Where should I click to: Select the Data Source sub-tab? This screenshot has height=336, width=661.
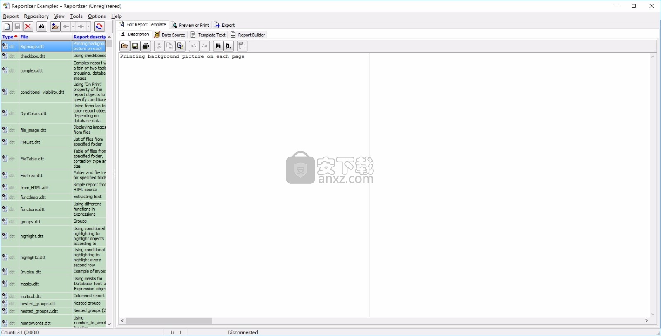170,35
